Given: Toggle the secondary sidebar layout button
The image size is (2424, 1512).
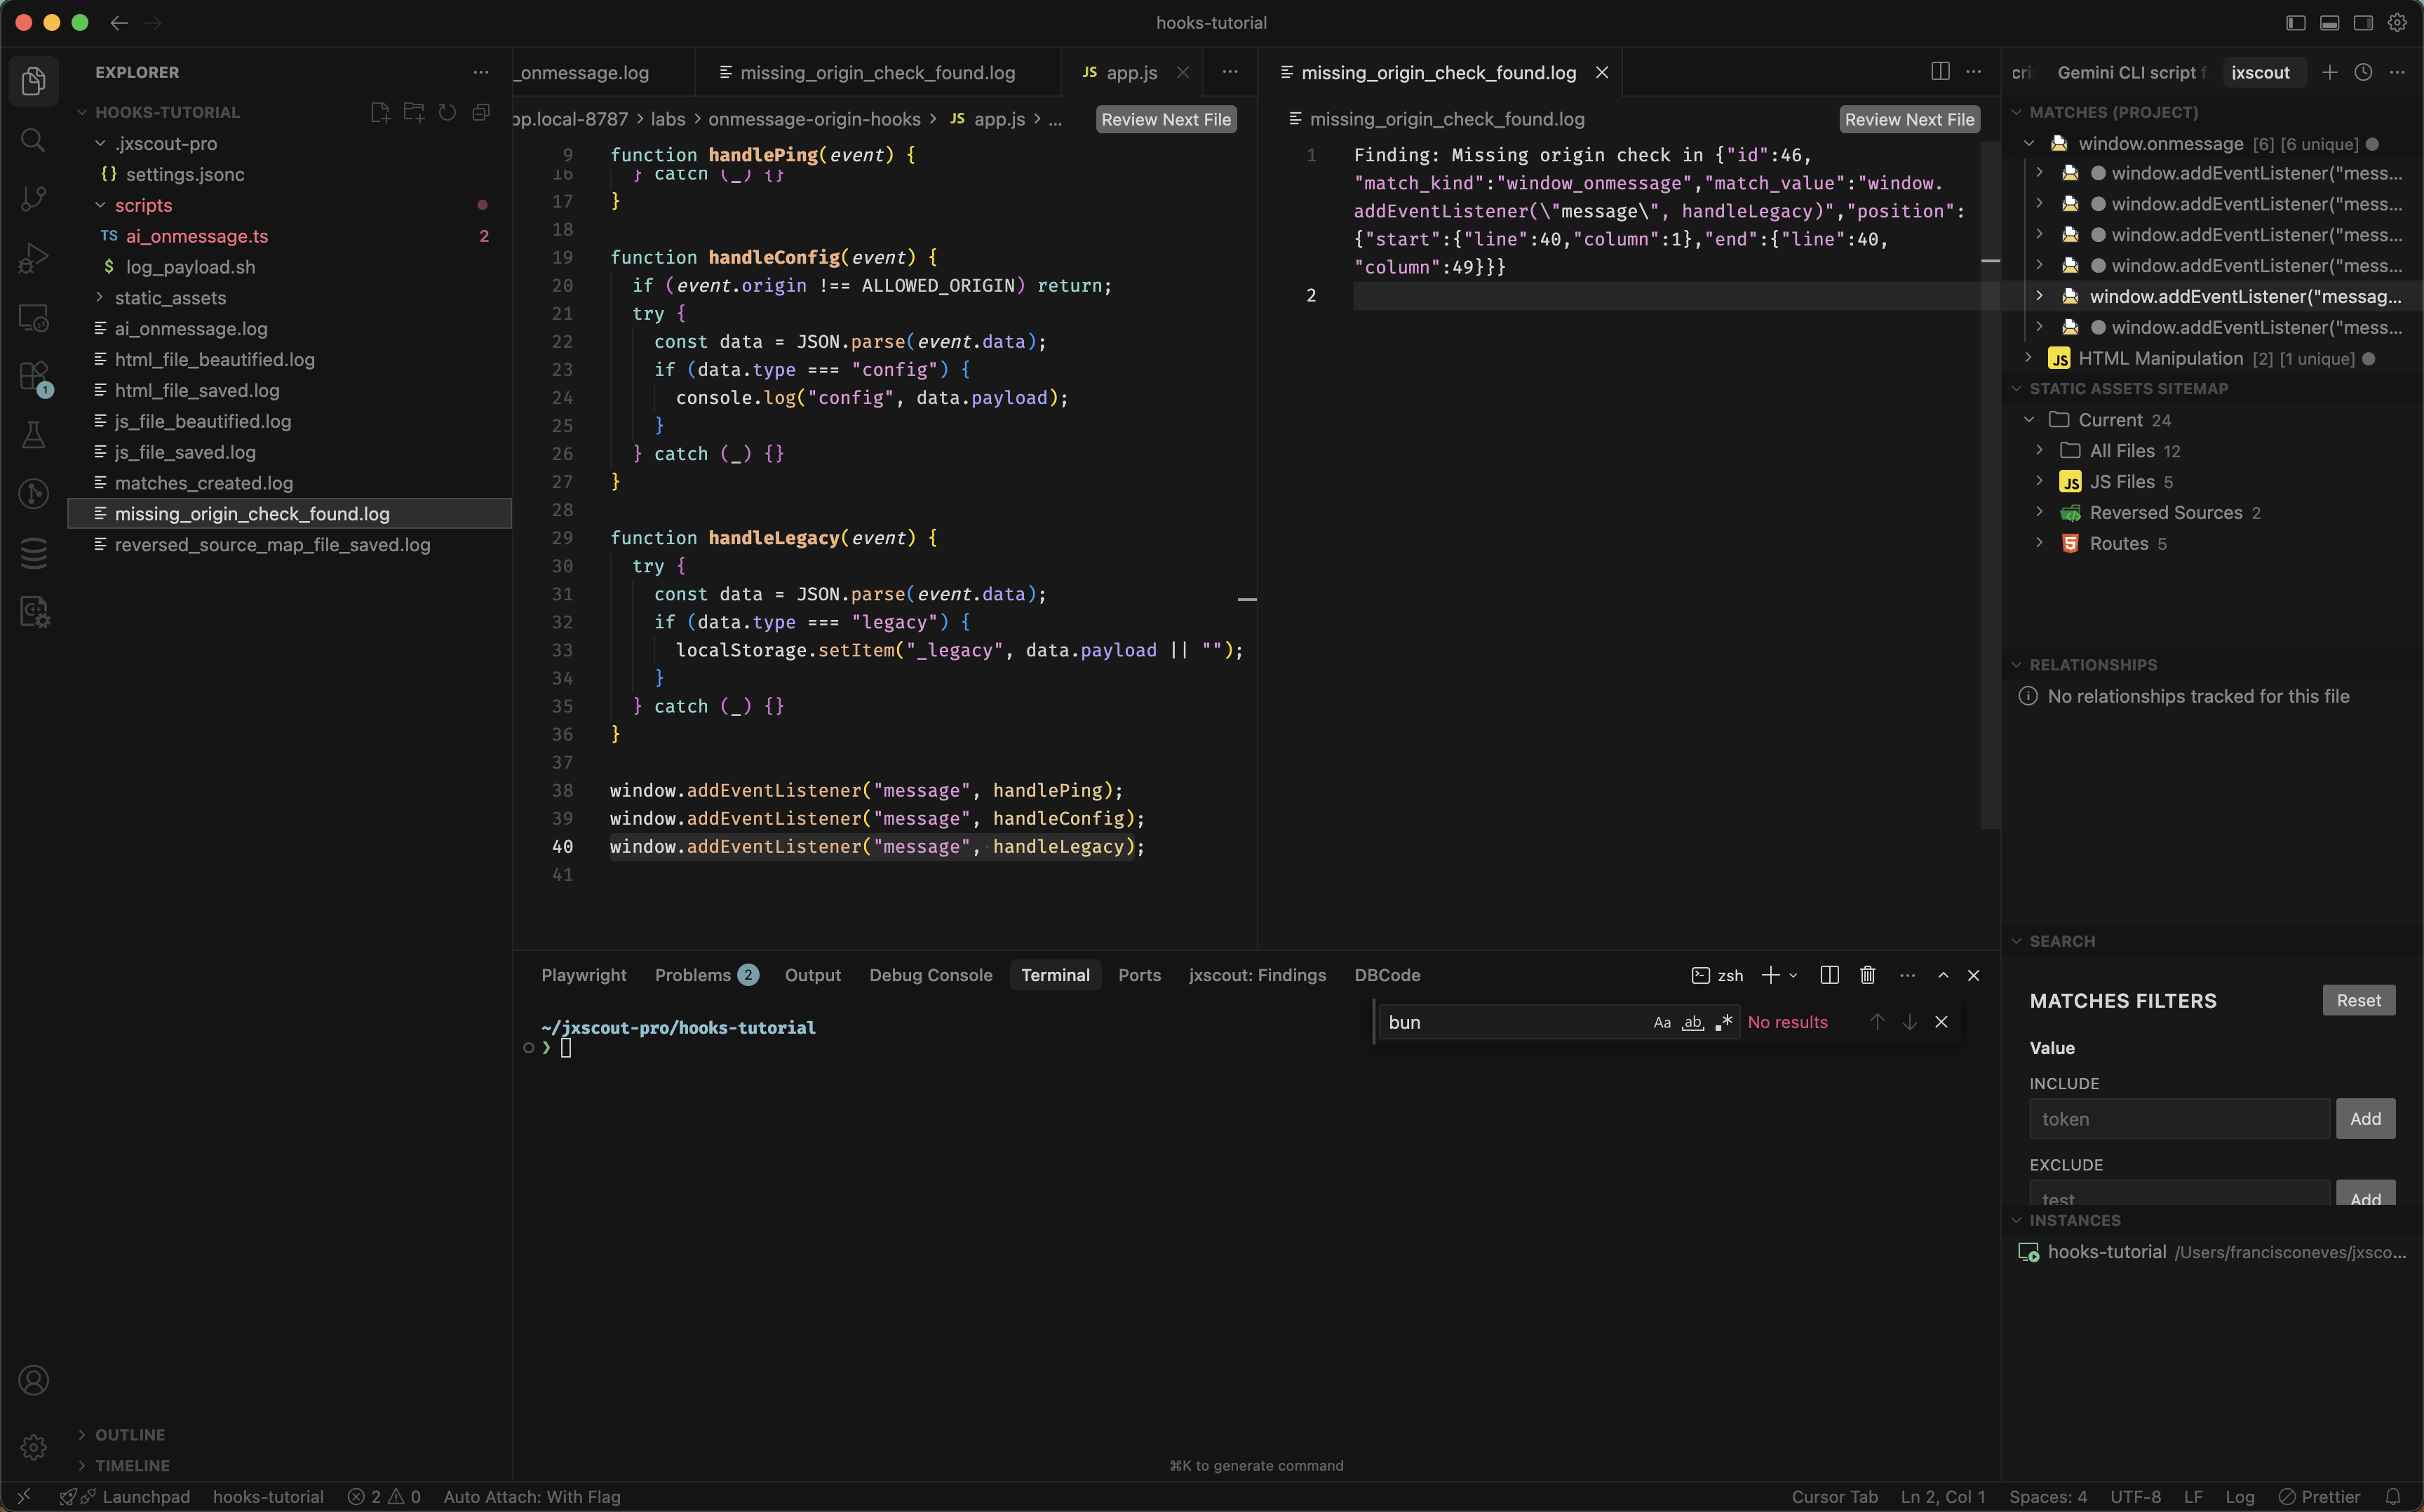Looking at the screenshot, I should [x=2363, y=22].
